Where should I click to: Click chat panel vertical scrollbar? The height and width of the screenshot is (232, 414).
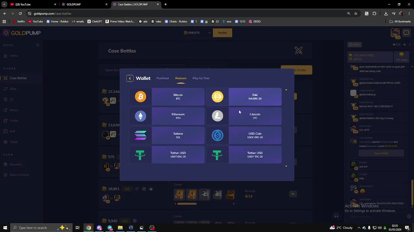pos(412,193)
